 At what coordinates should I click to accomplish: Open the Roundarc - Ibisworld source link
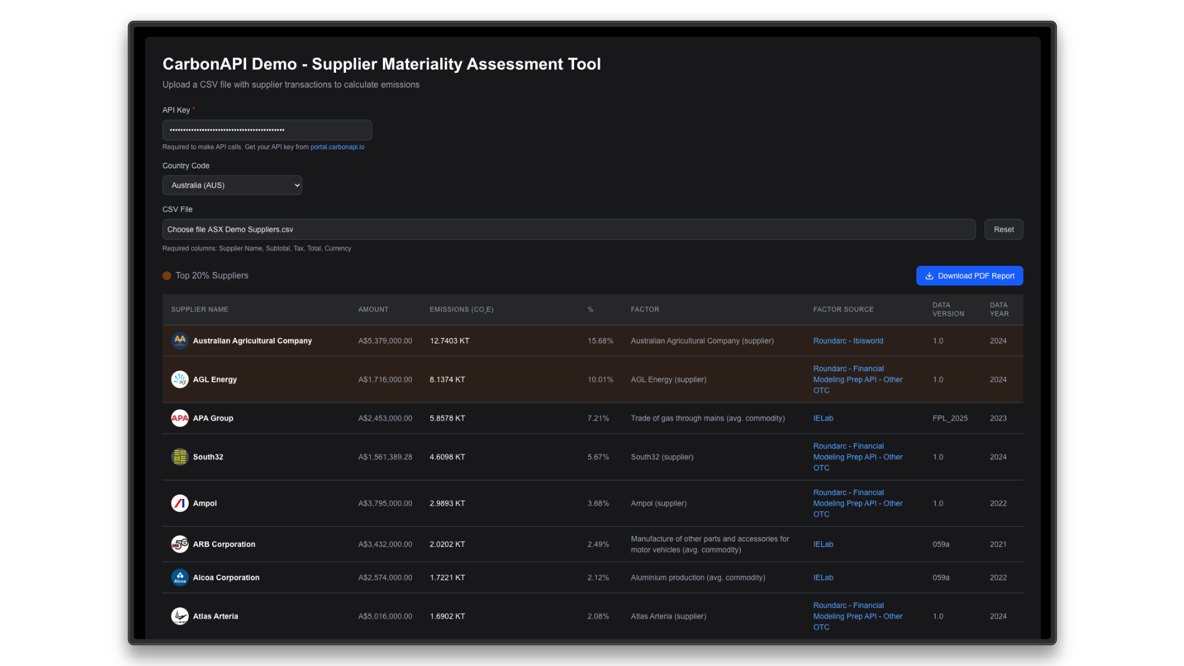(x=848, y=340)
